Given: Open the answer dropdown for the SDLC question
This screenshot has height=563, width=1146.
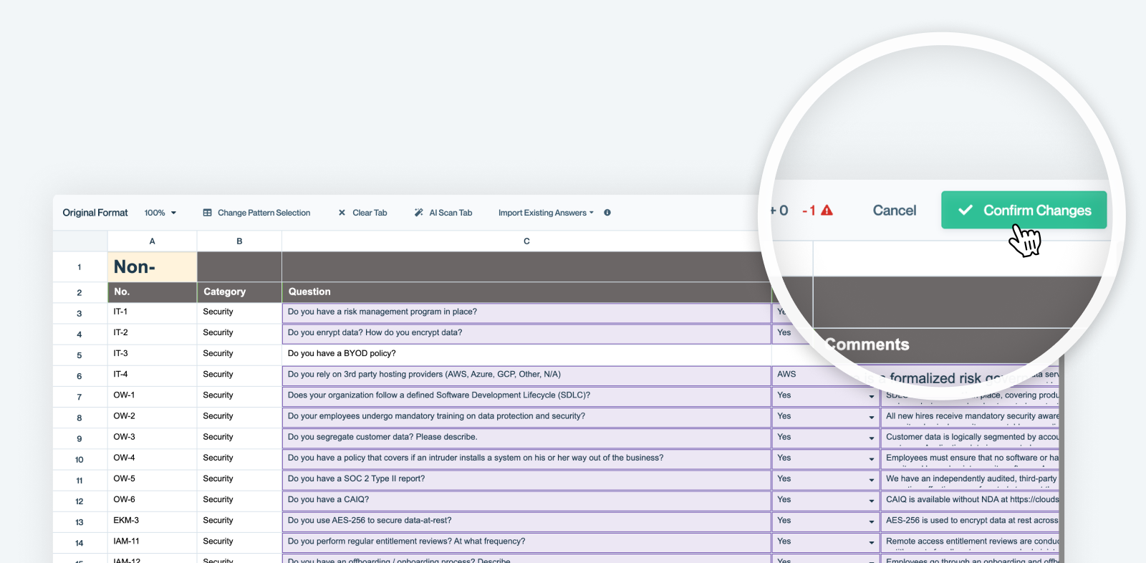Looking at the screenshot, I should [x=871, y=396].
